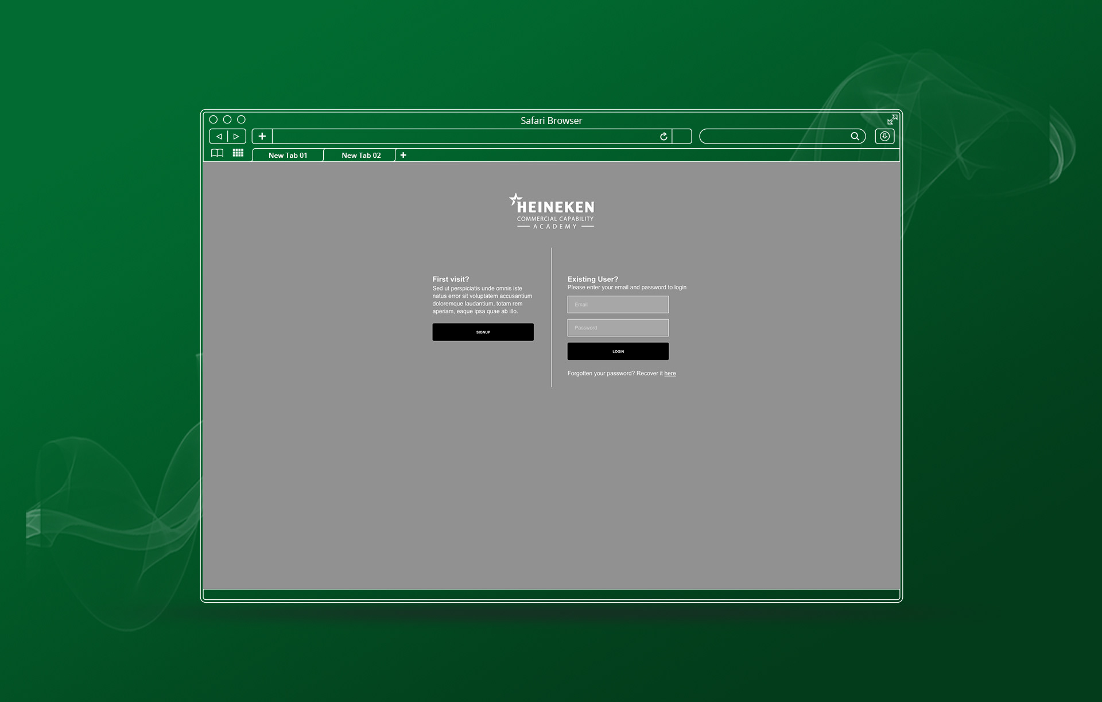
Task: Click the back navigation arrow
Action: [x=219, y=137]
